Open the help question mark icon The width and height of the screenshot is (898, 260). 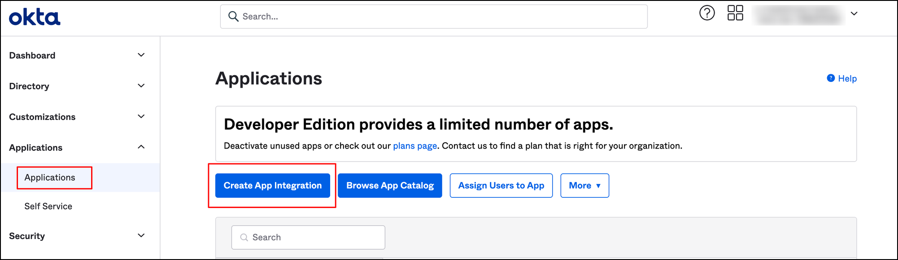[x=707, y=13]
